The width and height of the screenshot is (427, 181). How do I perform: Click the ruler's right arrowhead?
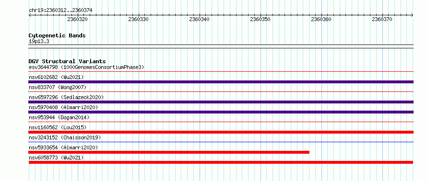click(x=412, y=15)
